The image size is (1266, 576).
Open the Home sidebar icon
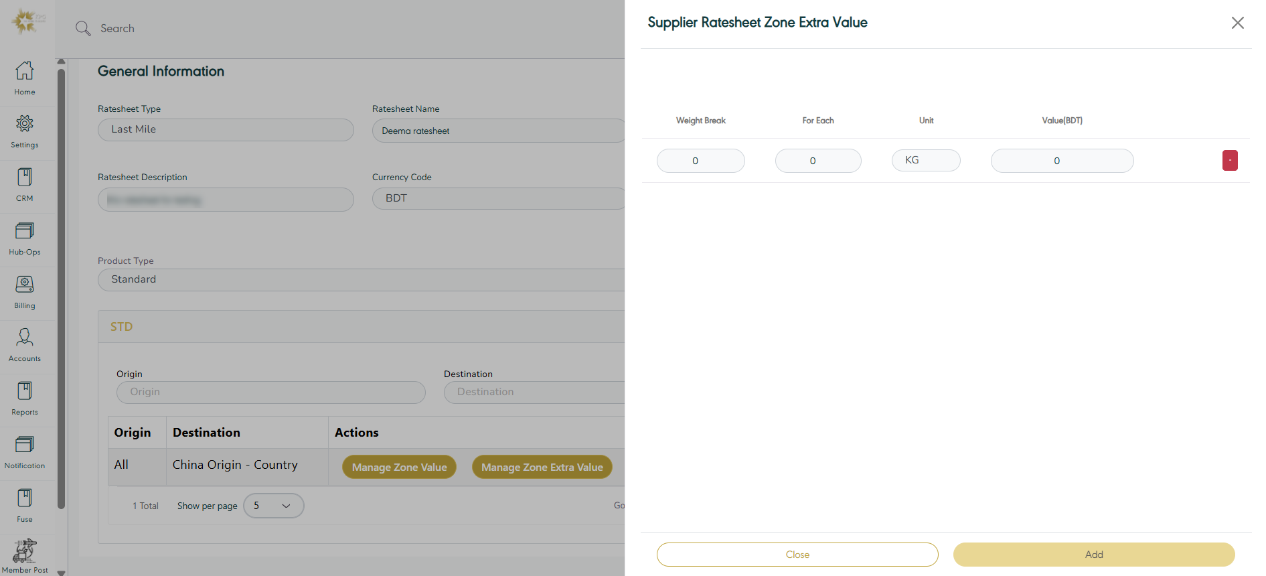pos(25,78)
